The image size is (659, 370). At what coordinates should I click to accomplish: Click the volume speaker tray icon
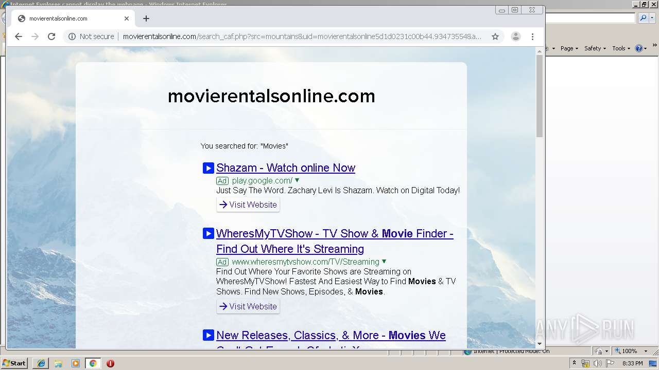598,363
